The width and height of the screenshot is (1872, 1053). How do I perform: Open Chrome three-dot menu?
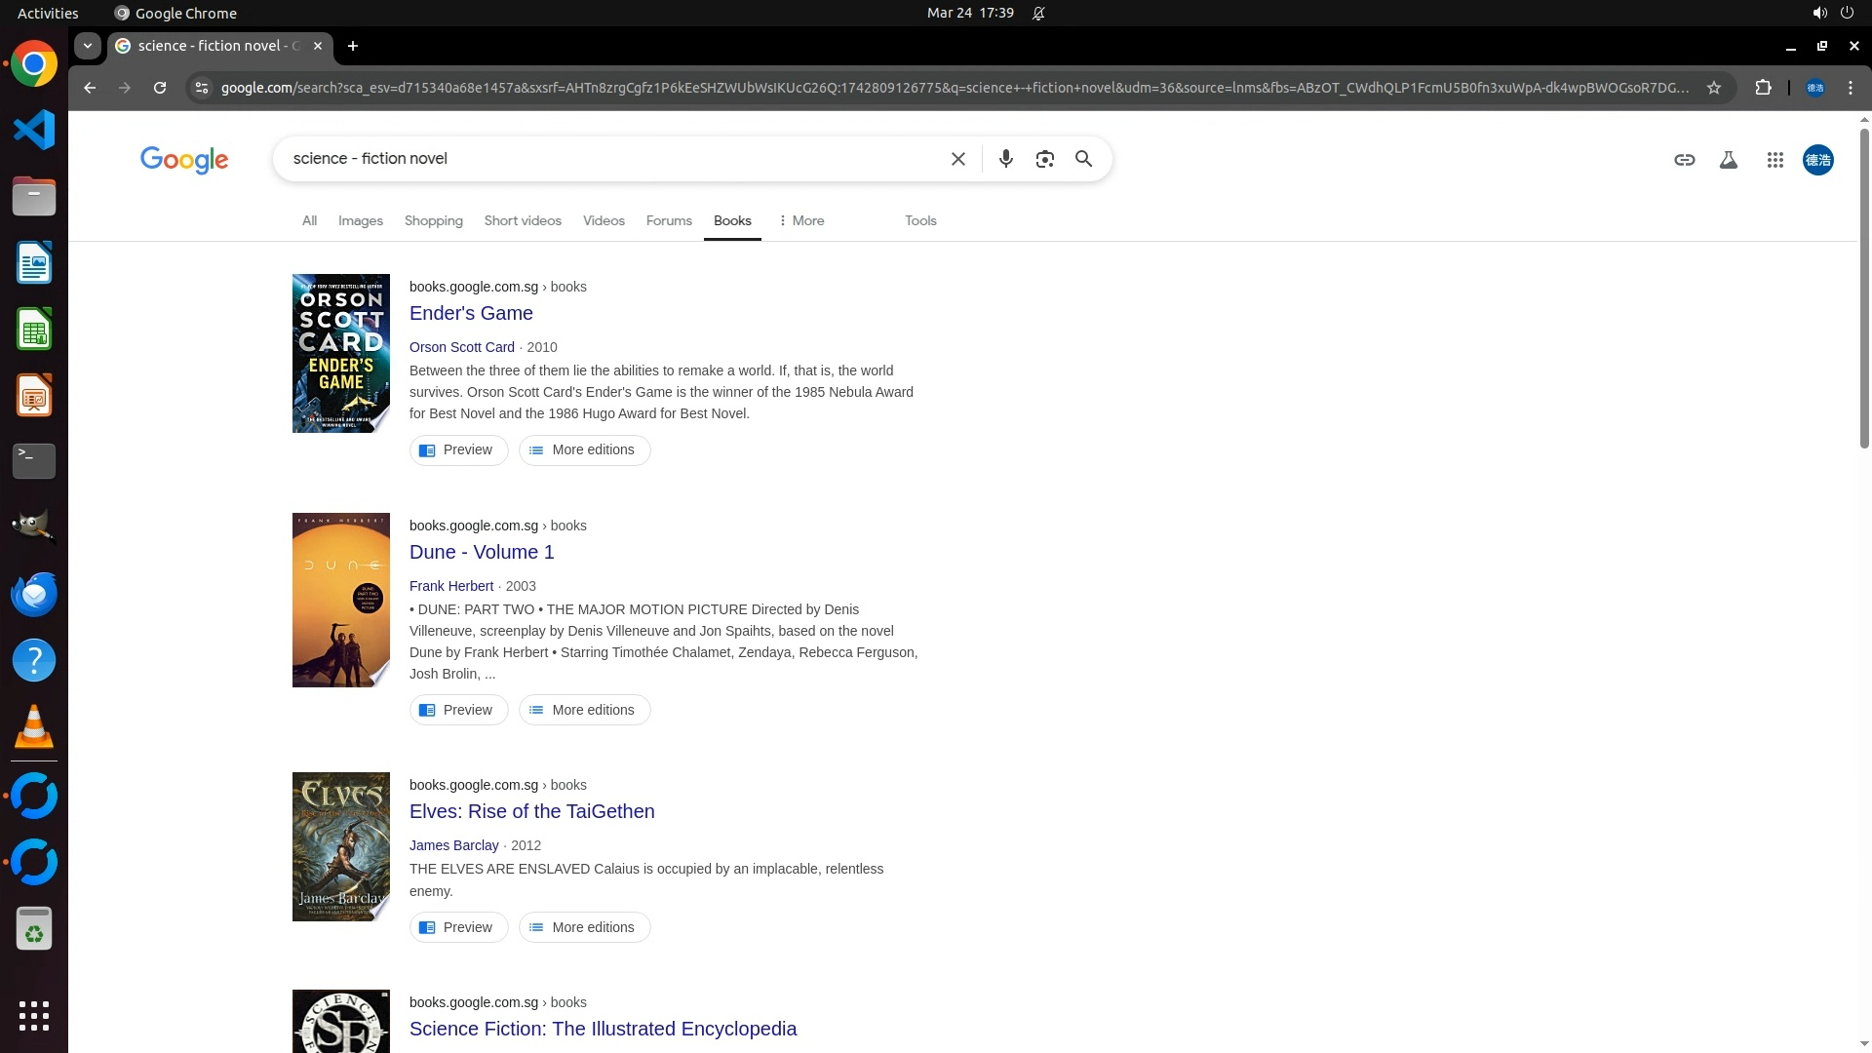point(1850,88)
